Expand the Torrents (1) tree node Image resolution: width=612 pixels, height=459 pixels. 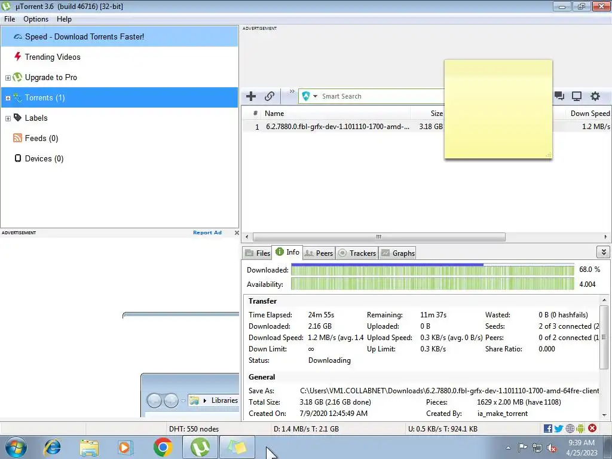(x=8, y=98)
